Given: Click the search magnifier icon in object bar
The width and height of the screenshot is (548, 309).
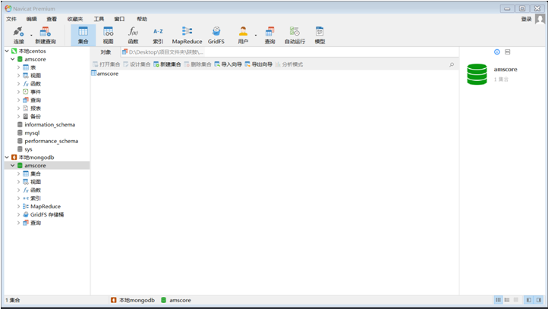Looking at the screenshot, I should [x=452, y=64].
